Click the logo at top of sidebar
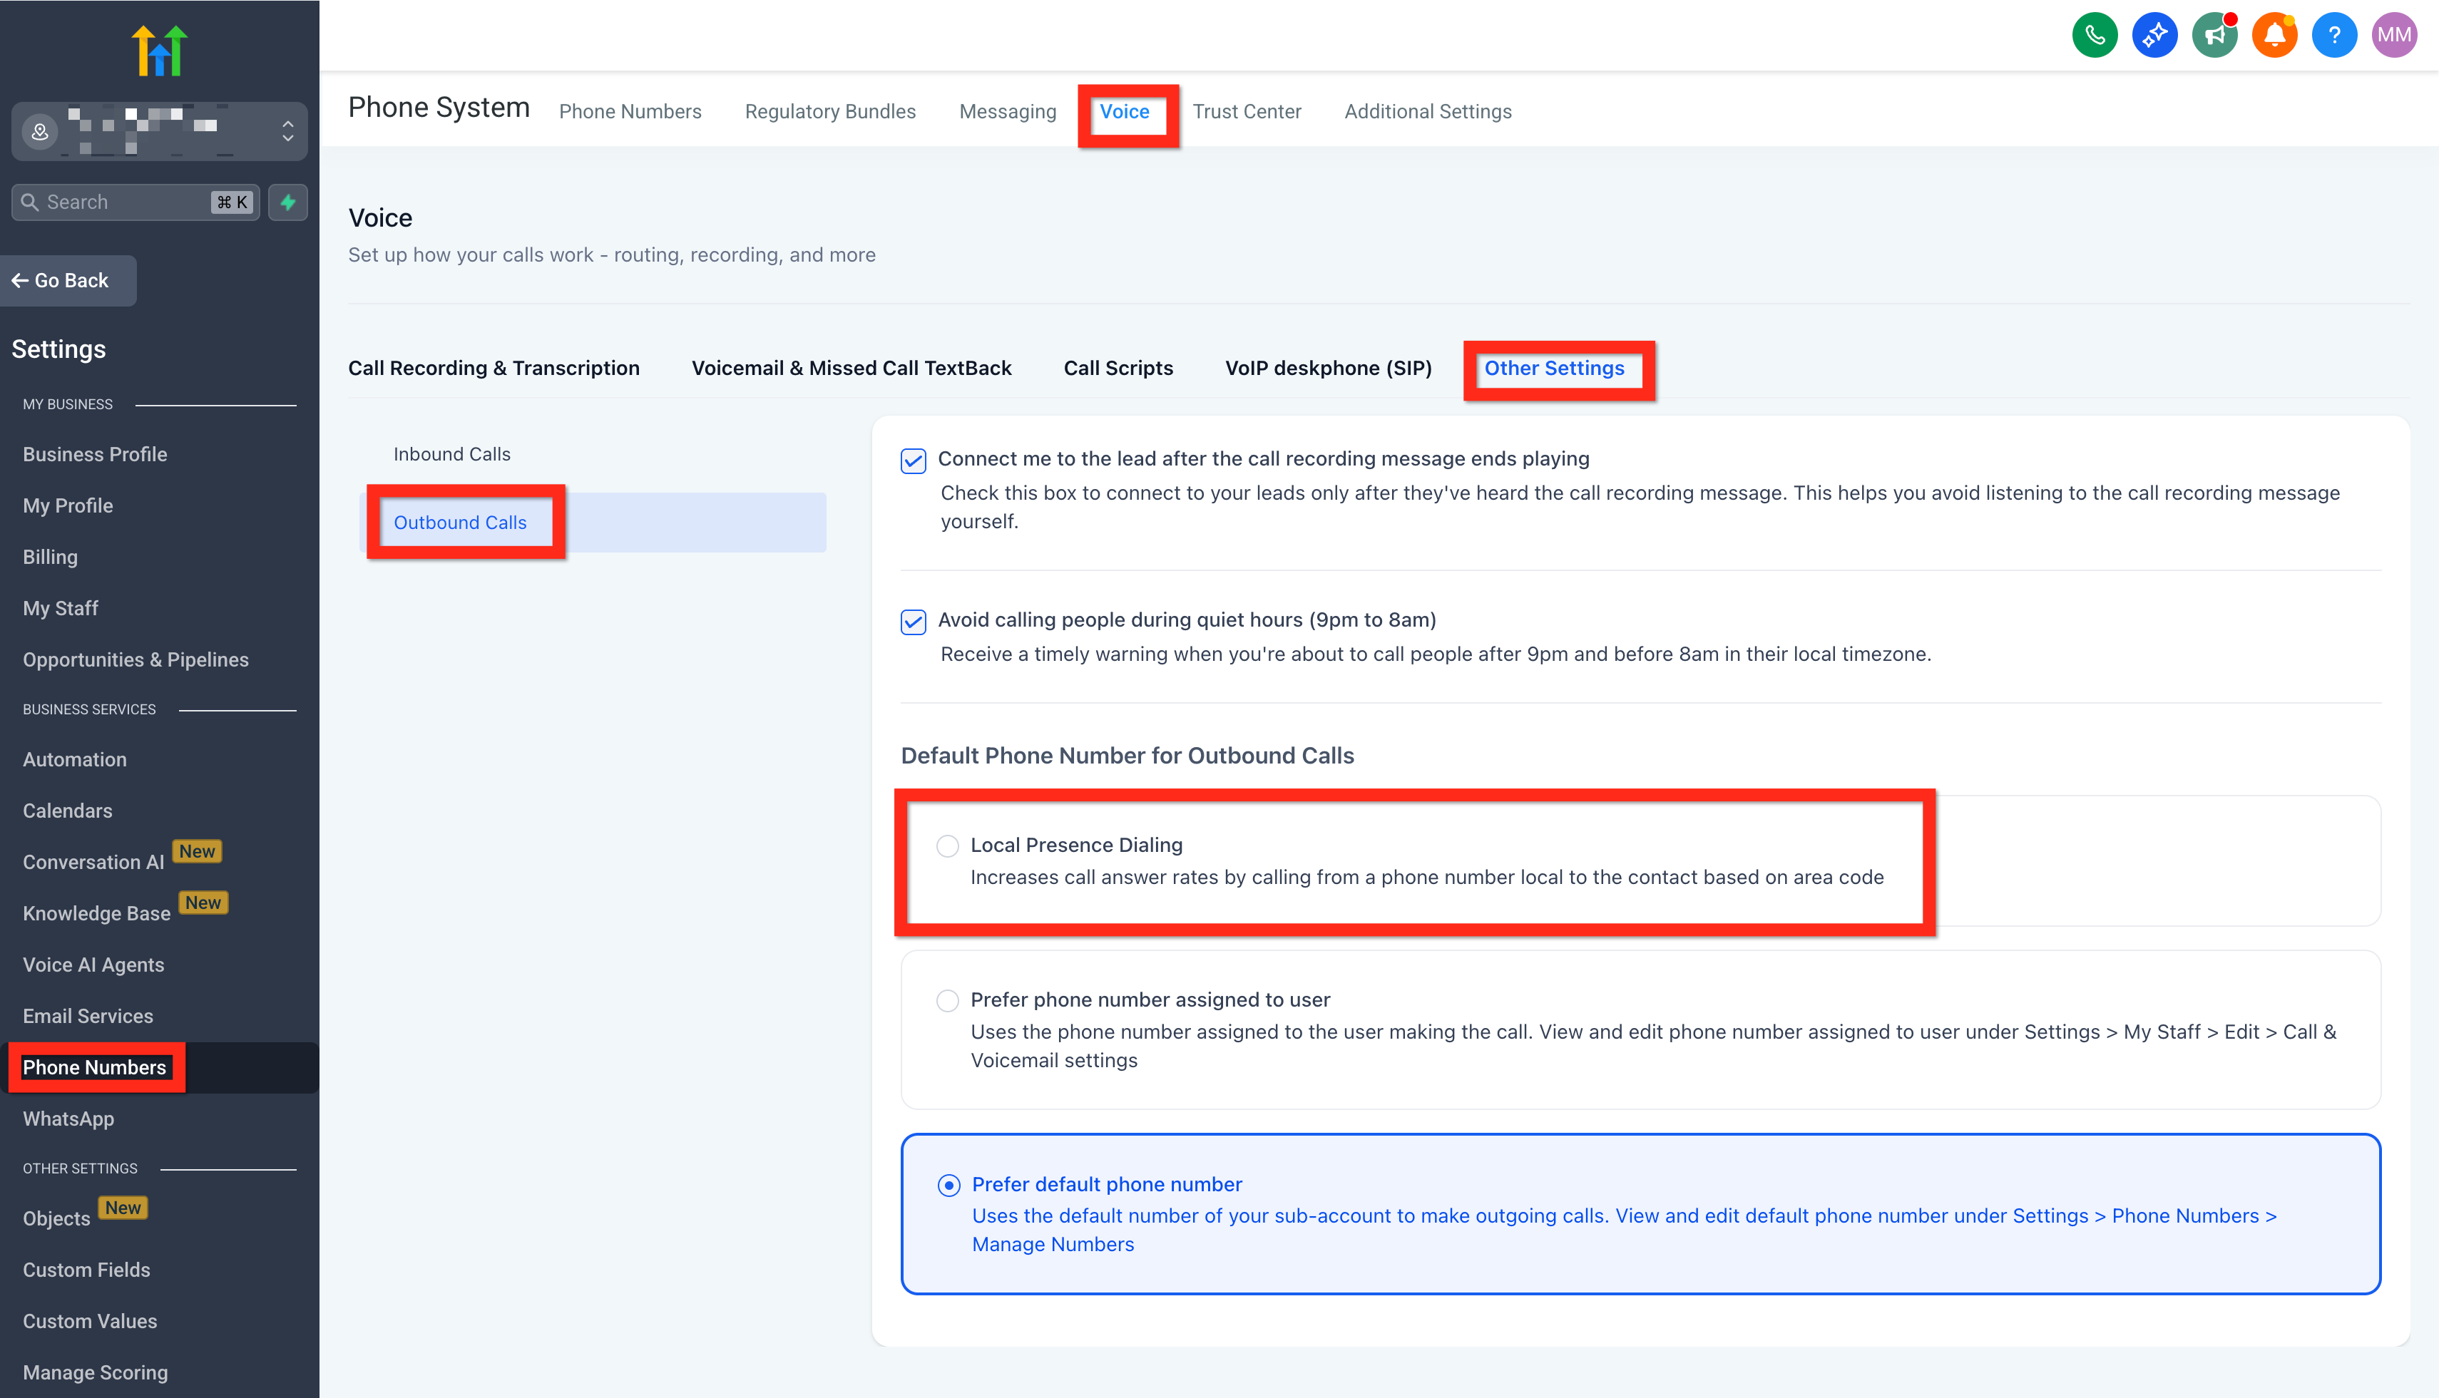This screenshot has height=1398, width=2439. [160, 50]
